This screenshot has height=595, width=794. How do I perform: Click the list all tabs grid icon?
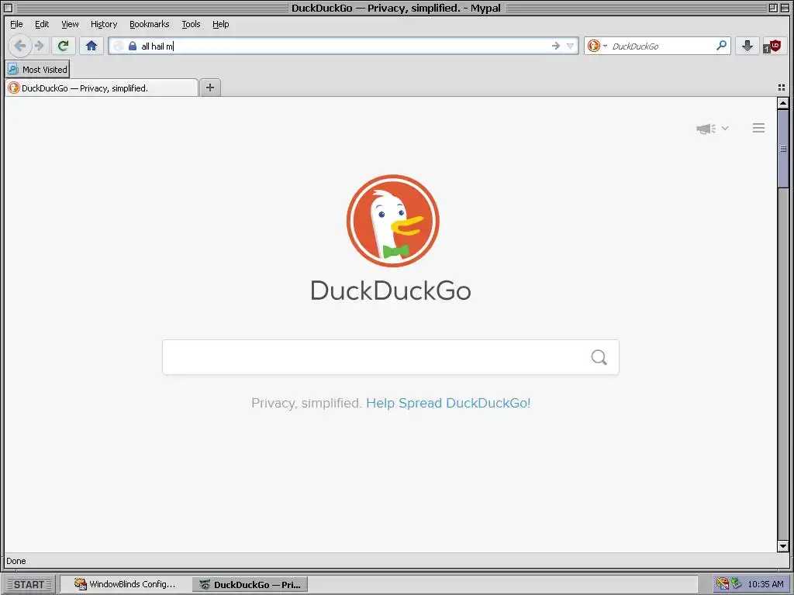click(782, 88)
